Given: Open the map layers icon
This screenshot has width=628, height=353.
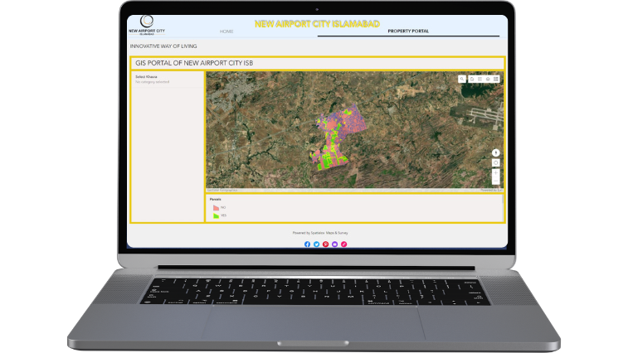Looking at the screenshot, I should pyautogui.click(x=488, y=79).
